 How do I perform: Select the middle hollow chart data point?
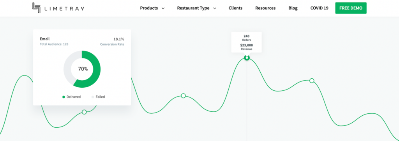click(x=183, y=96)
